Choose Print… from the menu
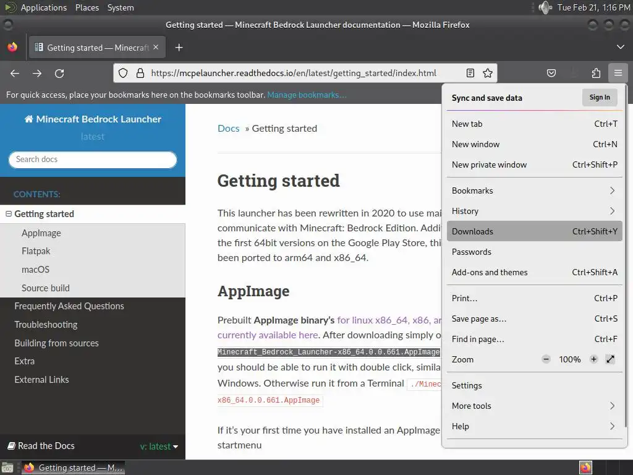The width and height of the screenshot is (633, 475). pos(535,299)
